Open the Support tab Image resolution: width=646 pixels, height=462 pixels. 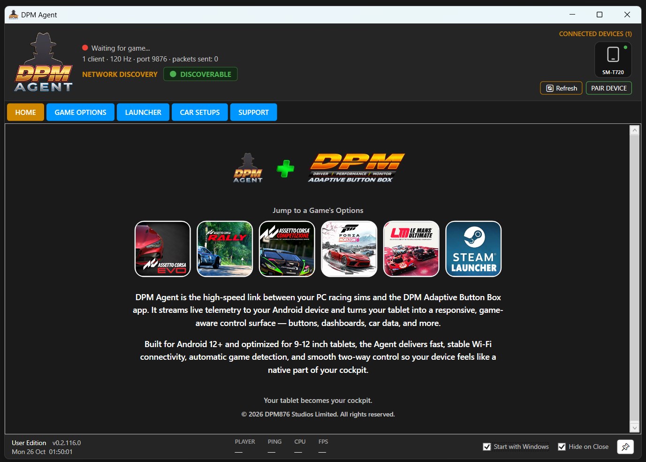click(x=253, y=112)
